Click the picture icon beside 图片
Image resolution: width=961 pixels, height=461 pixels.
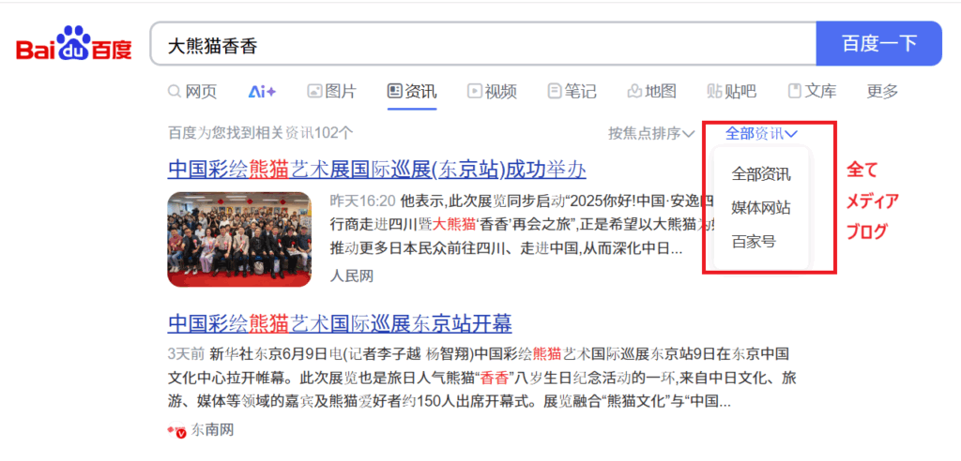tap(314, 92)
